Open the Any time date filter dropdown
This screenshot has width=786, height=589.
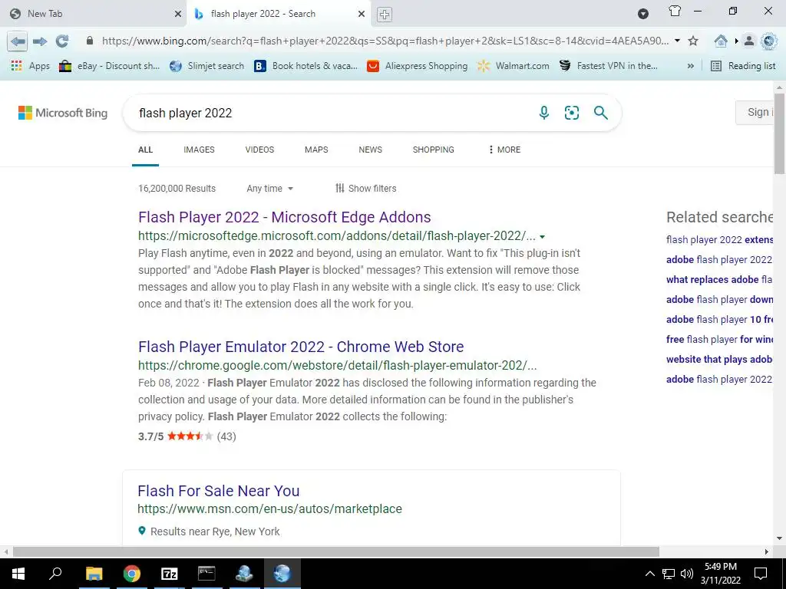pos(269,189)
